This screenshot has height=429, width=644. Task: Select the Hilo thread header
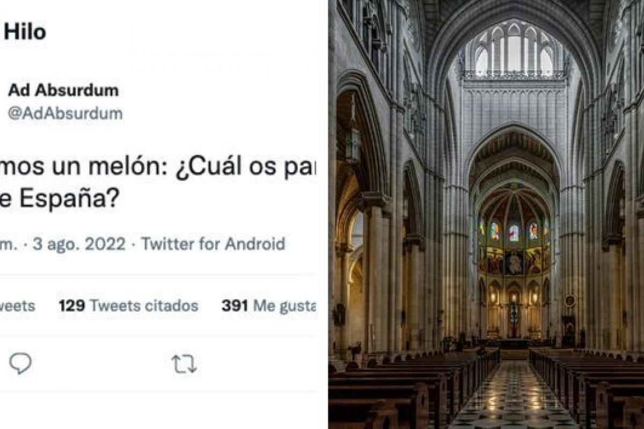point(25,33)
